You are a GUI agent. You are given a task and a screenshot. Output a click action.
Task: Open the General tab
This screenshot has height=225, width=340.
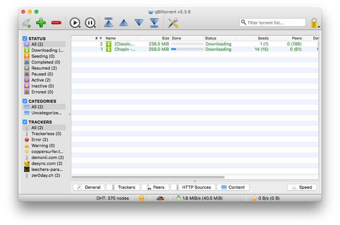point(89,187)
